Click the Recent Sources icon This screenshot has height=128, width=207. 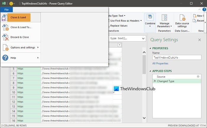coord(195,21)
